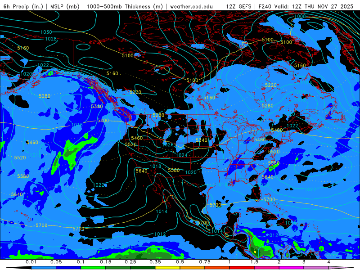Click the '0.15' legend value
Image resolution: width=360 pixels, height=270 pixels.
106,262
